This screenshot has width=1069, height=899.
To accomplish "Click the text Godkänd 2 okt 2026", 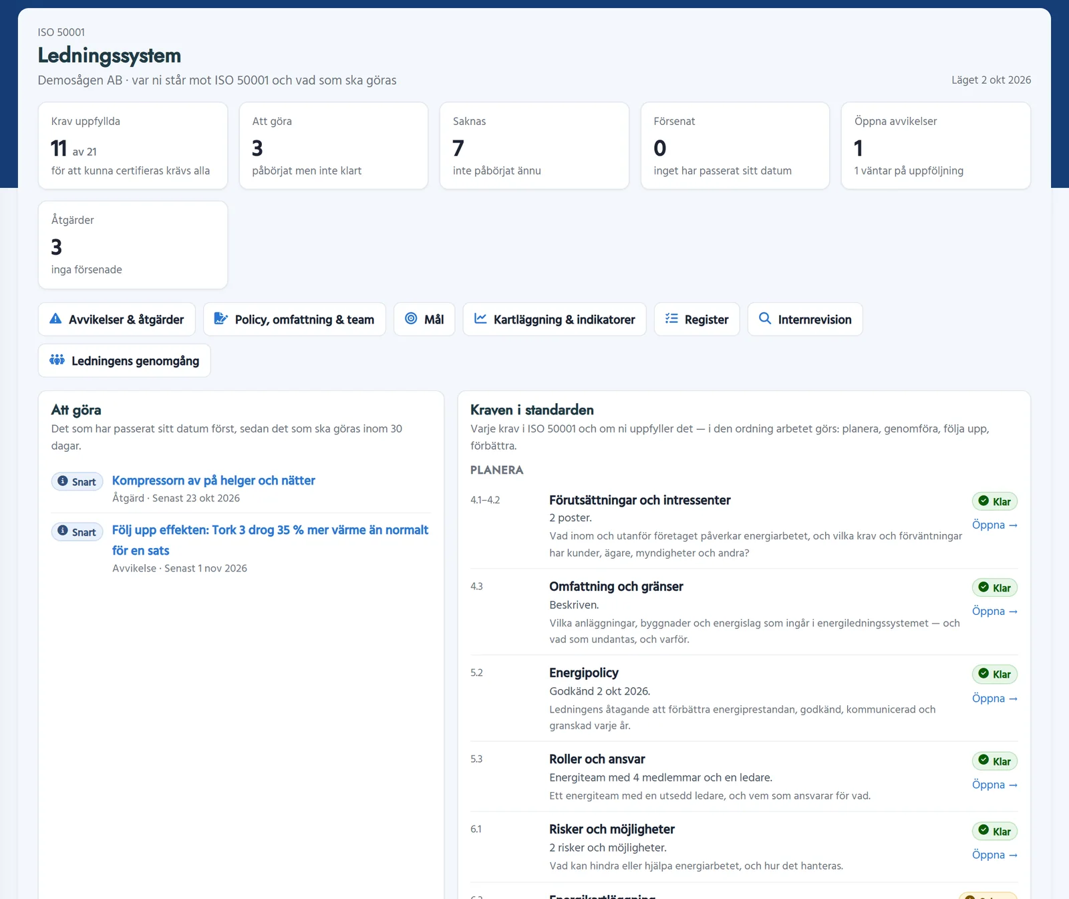I will (x=600, y=691).
